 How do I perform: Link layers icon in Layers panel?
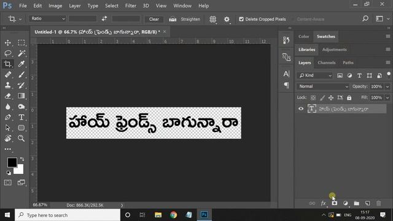pyautogui.click(x=312, y=203)
